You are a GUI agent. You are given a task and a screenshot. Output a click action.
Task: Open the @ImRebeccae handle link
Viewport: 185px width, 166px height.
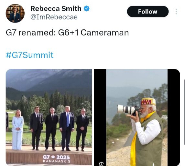click(x=54, y=17)
